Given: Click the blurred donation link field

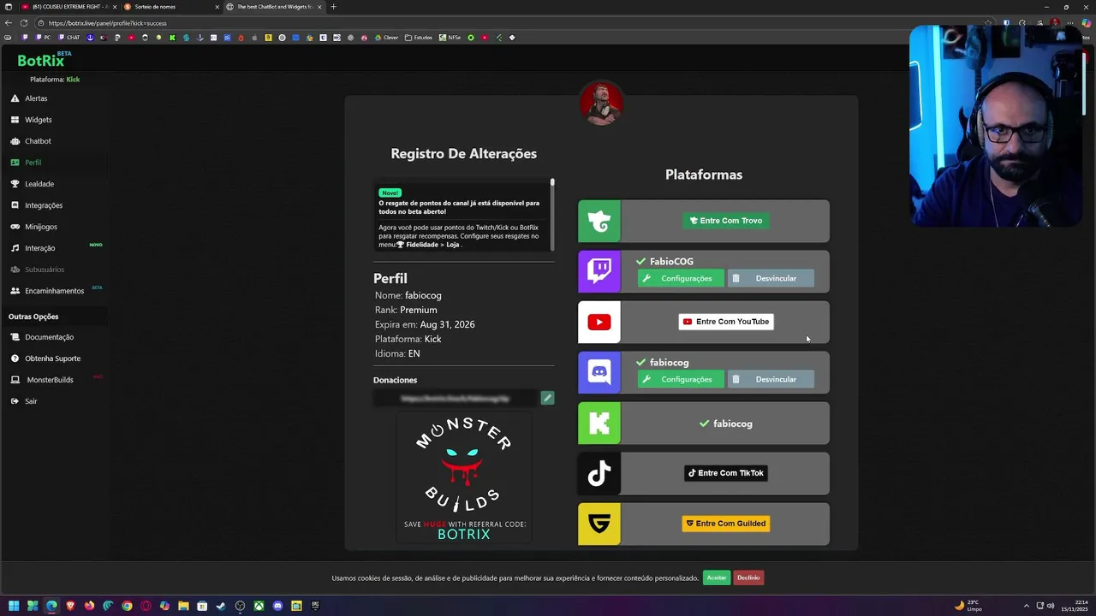Looking at the screenshot, I should [456, 398].
